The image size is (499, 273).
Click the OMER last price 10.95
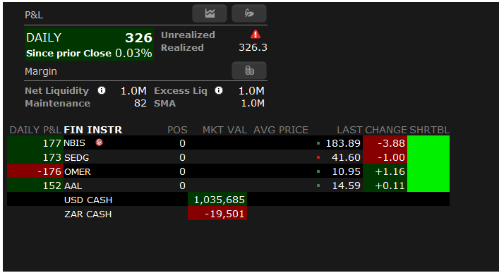click(x=347, y=171)
